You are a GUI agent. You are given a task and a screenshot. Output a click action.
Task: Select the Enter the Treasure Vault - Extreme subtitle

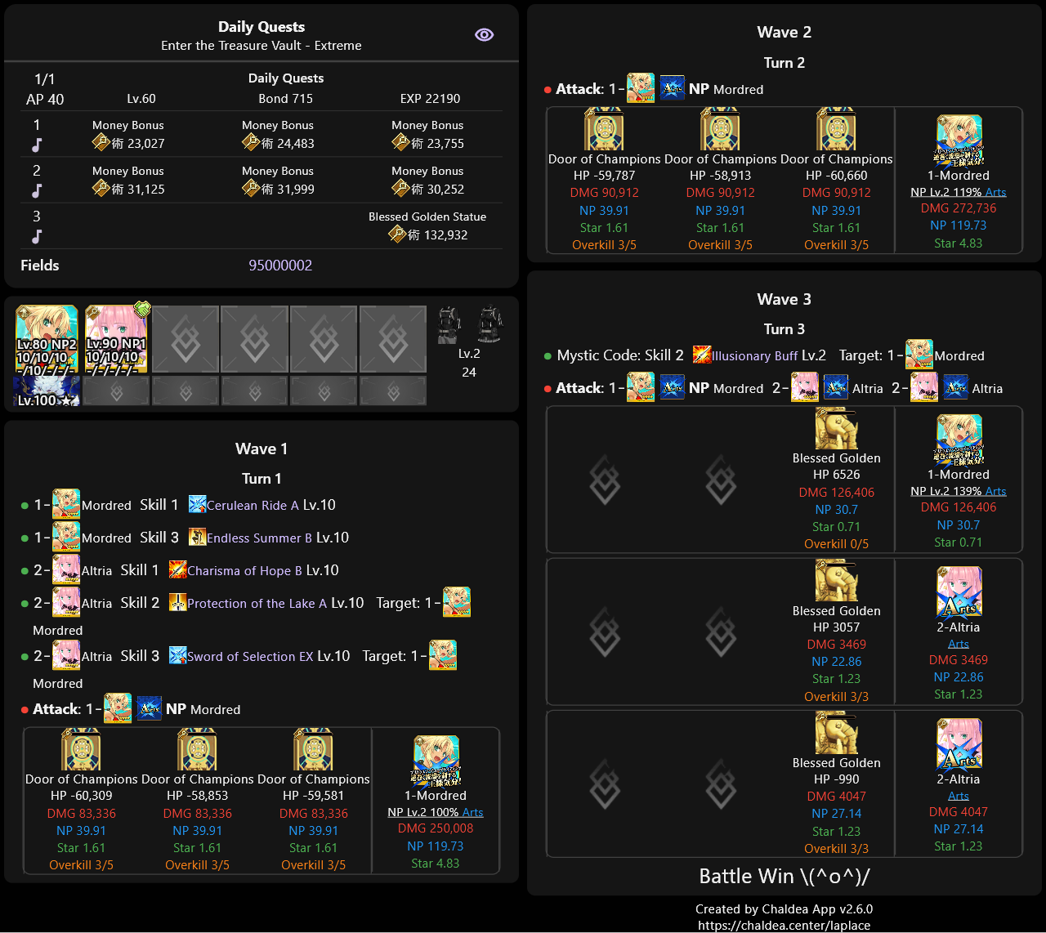pos(261,46)
